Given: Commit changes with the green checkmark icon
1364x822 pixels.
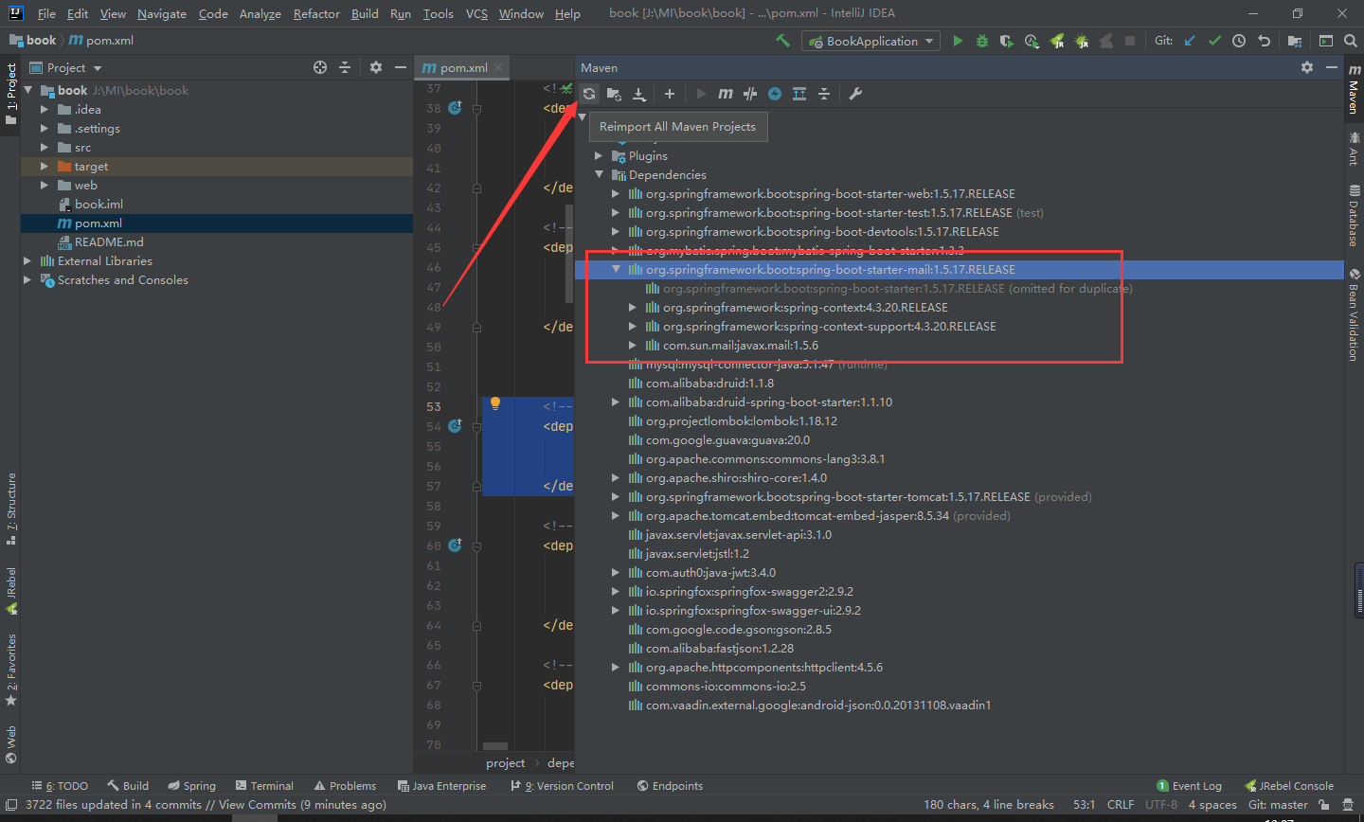Looking at the screenshot, I should [x=1215, y=41].
